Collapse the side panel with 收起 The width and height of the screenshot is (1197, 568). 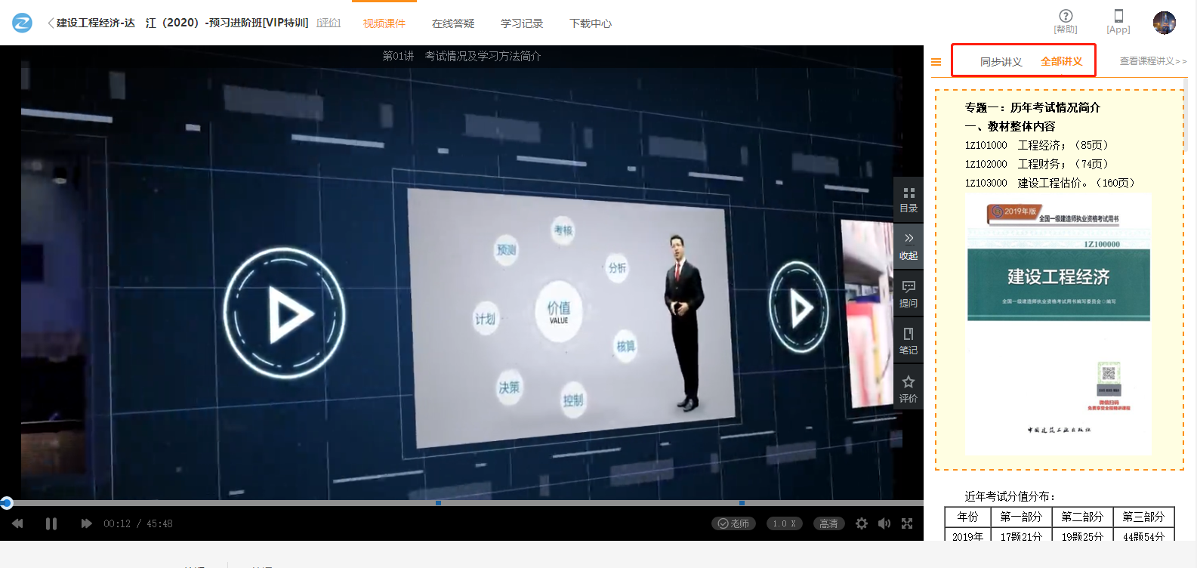pos(909,246)
